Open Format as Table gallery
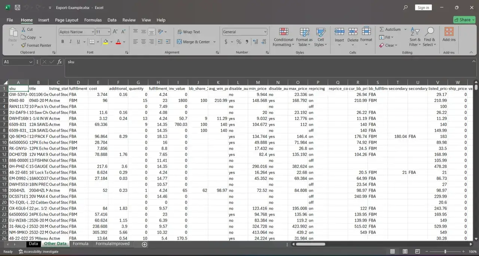The height and width of the screenshot is (256, 479). click(x=304, y=37)
